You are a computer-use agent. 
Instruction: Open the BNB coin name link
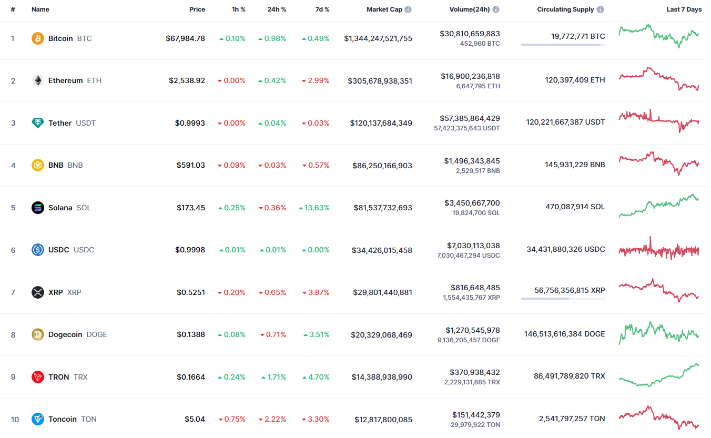click(x=56, y=165)
